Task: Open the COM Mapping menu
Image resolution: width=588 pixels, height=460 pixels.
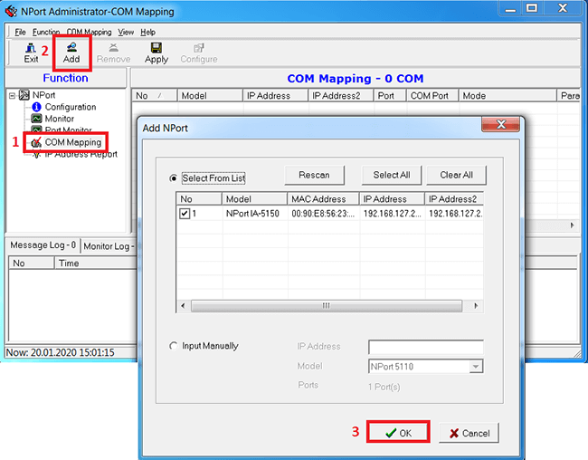Action: point(89,33)
